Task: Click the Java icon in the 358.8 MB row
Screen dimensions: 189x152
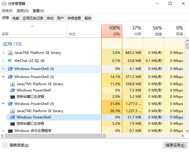Action: pos(13,84)
